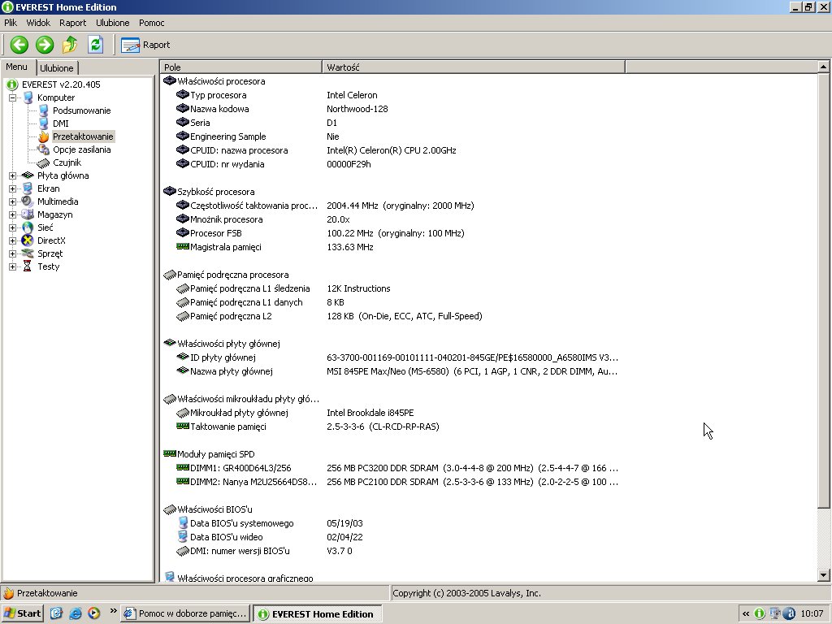The height and width of the screenshot is (624, 832).
Task: Select Podsumowanie in the tree
Action: (x=82, y=110)
